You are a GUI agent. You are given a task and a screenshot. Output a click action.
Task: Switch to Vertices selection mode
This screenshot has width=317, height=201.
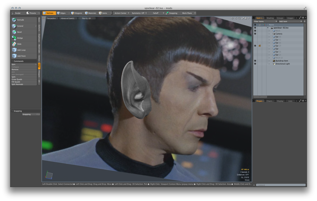pyautogui.click(x=49, y=13)
